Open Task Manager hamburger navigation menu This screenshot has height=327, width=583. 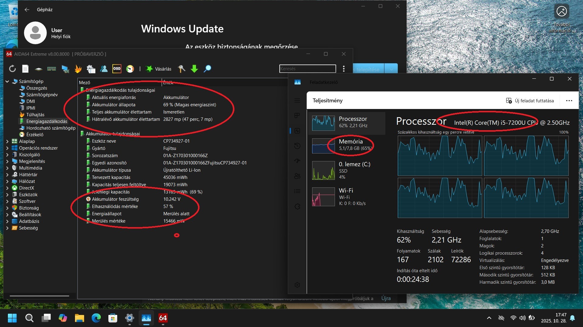(x=297, y=101)
